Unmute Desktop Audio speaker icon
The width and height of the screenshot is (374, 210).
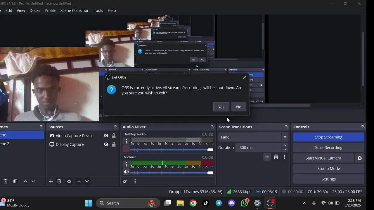pos(126,149)
